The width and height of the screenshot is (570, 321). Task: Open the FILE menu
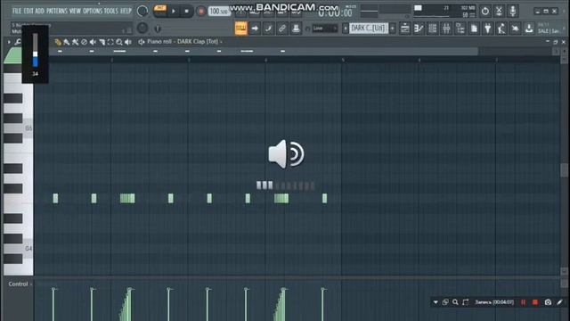pos(17,11)
